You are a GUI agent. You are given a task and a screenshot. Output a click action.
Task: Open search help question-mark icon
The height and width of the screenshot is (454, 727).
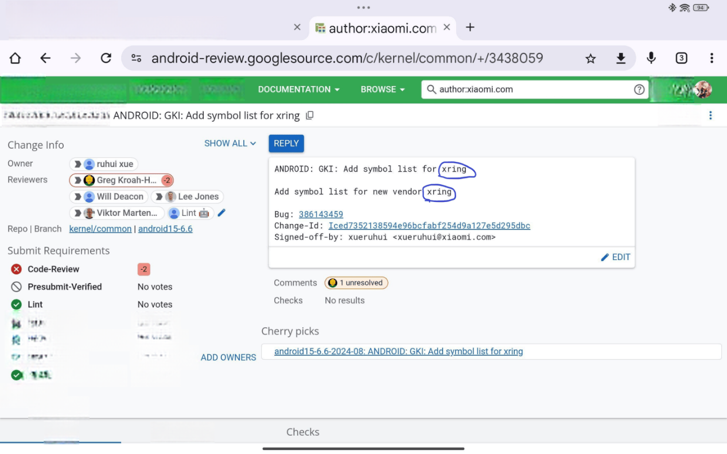(639, 90)
